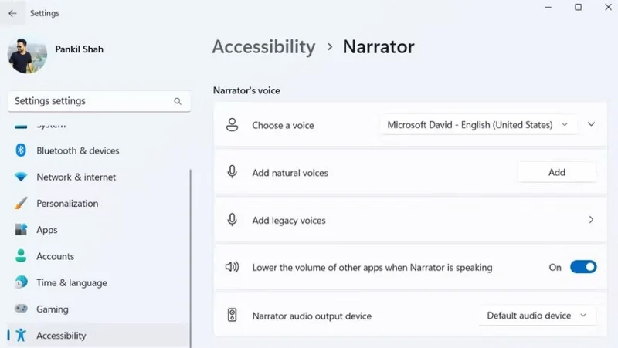Open Apps settings
The image size is (618, 348).
pos(47,230)
